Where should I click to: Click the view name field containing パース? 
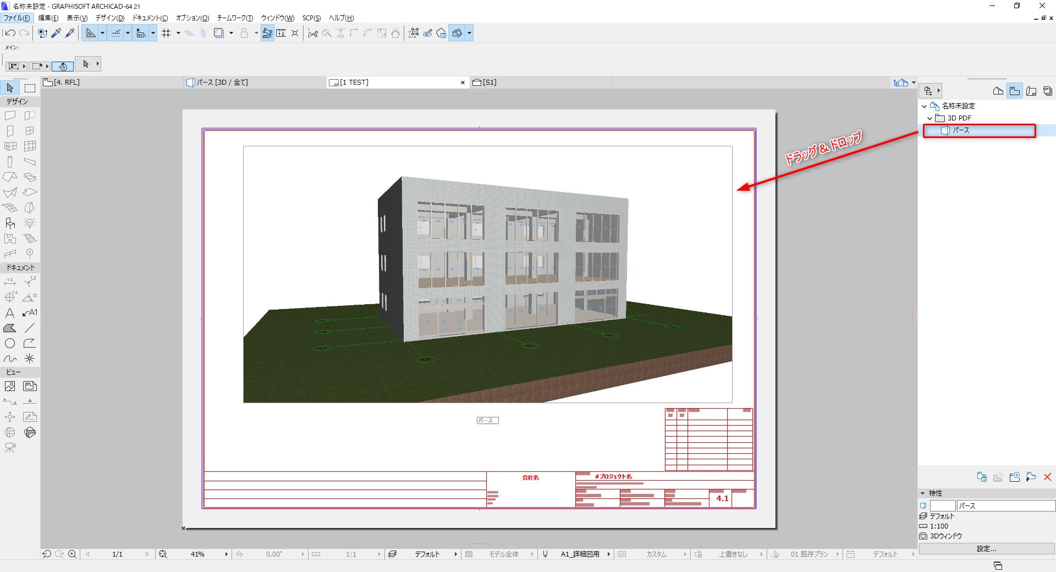pos(1006,506)
